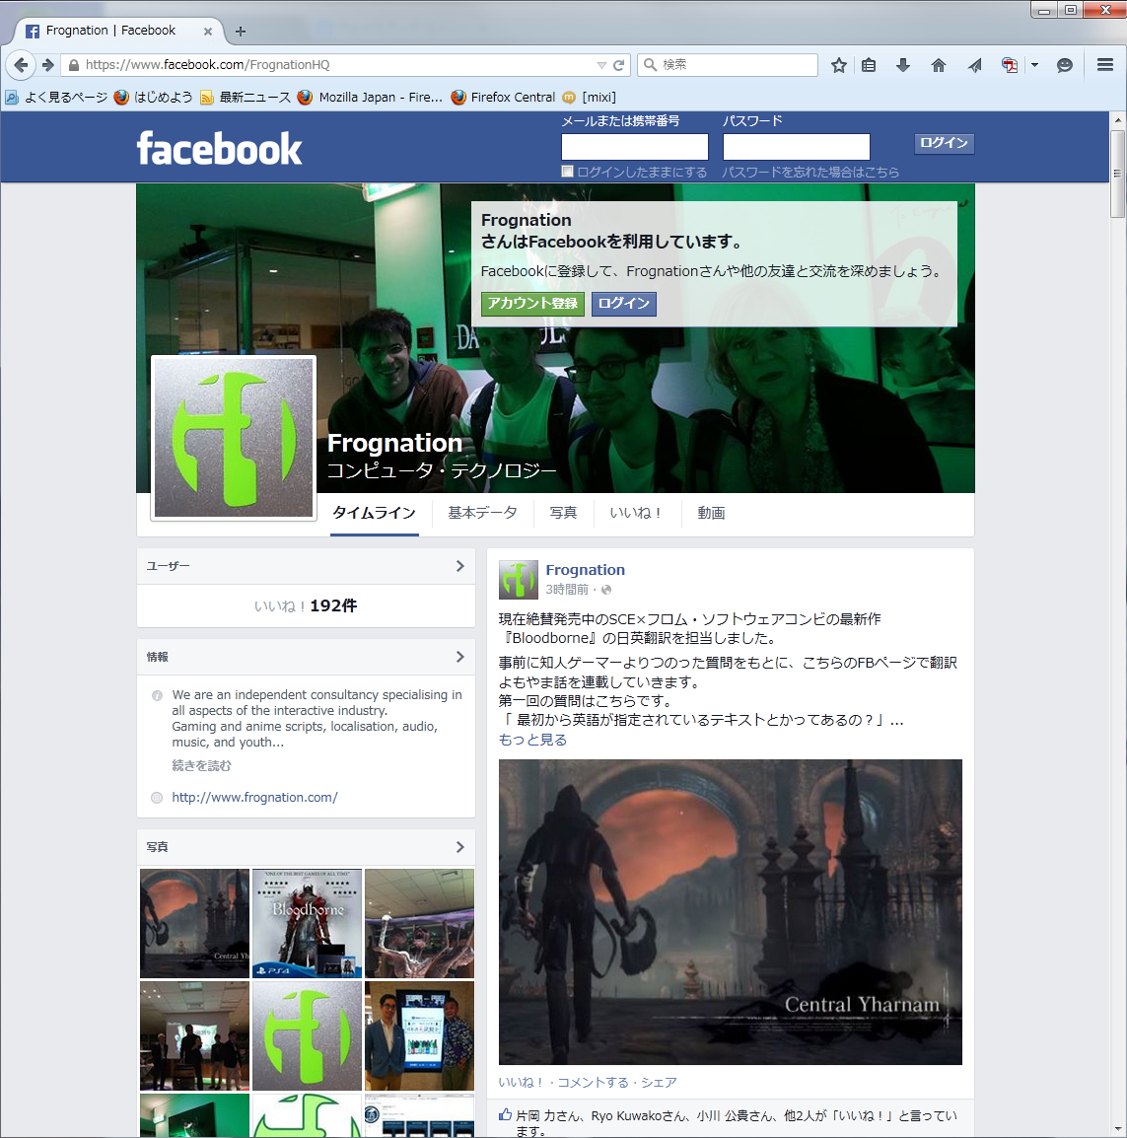Click the いいね！ link under the post
The image size is (1127, 1138).
pyautogui.click(x=521, y=1082)
